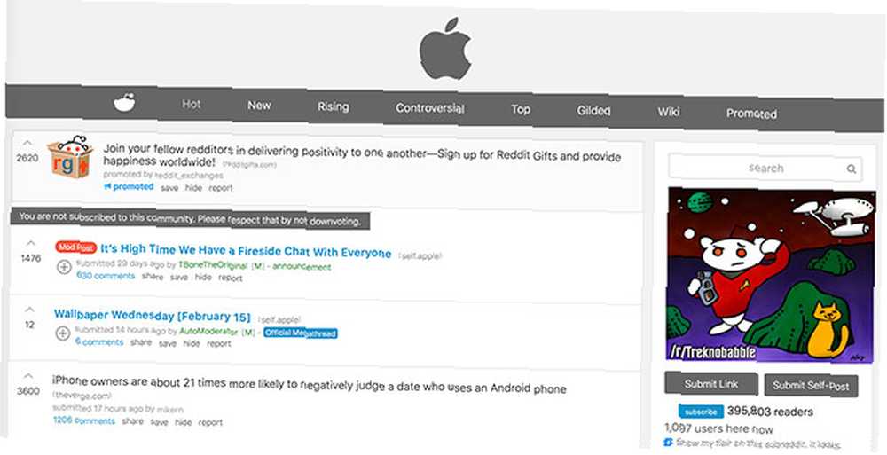Open the Promoted tab
Image resolution: width=887 pixels, height=455 pixels.
click(x=751, y=114)
